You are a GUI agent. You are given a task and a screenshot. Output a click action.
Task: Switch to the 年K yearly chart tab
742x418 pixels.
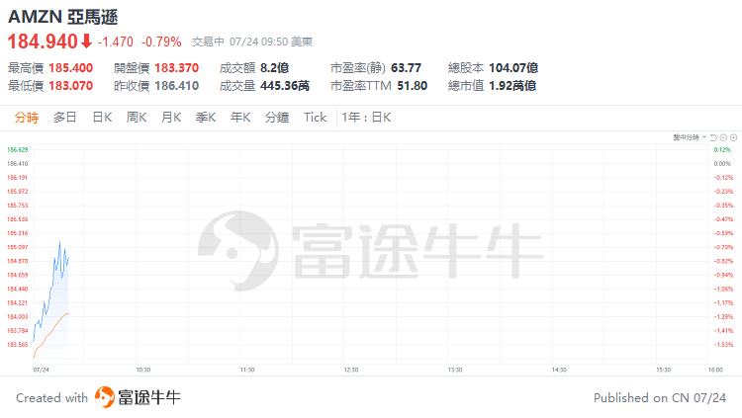(x=240, y=118)
